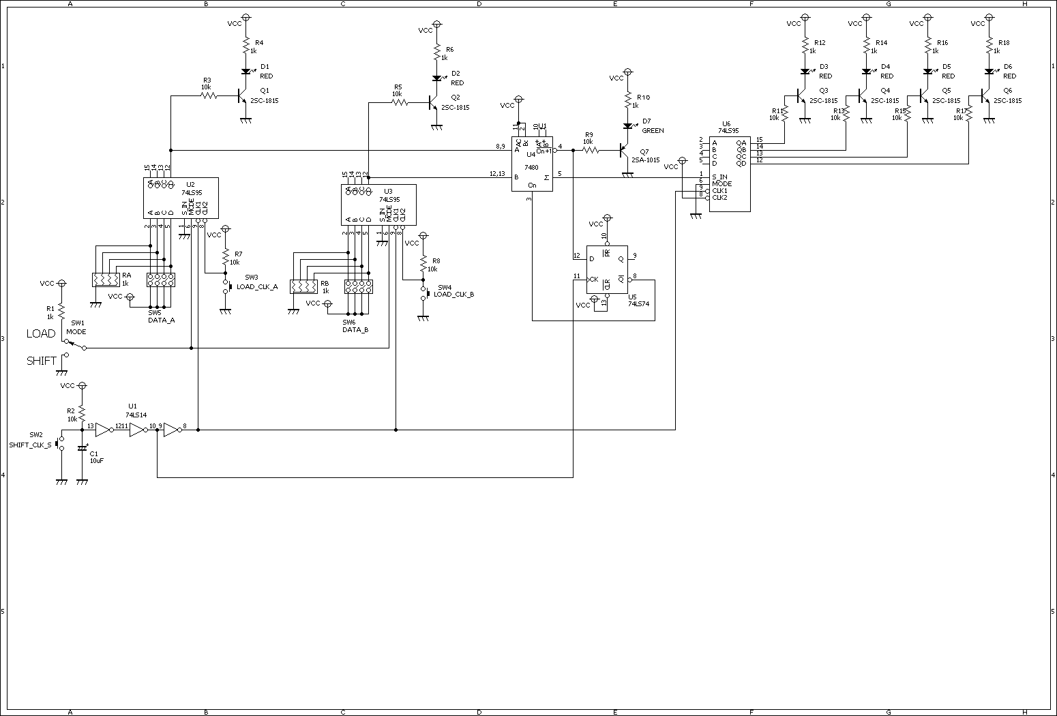Click the green LED D7

[627, 126]
